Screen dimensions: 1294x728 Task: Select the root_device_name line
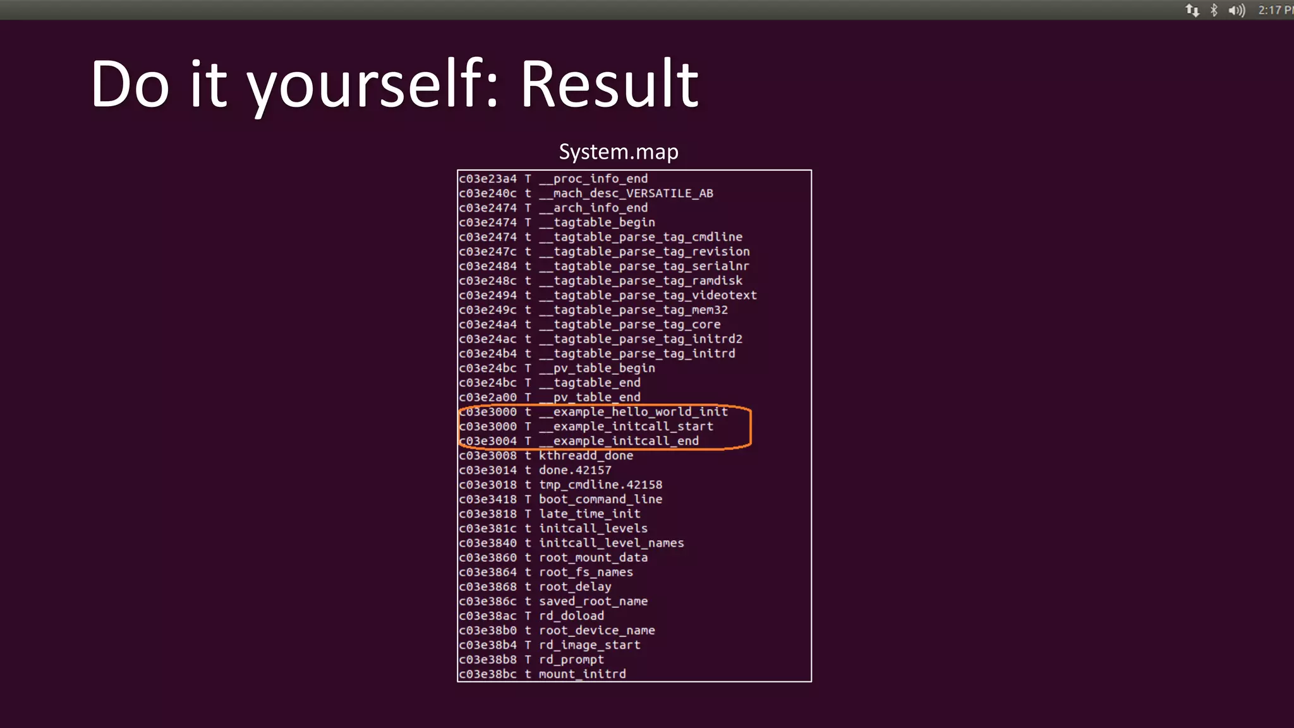557,630
